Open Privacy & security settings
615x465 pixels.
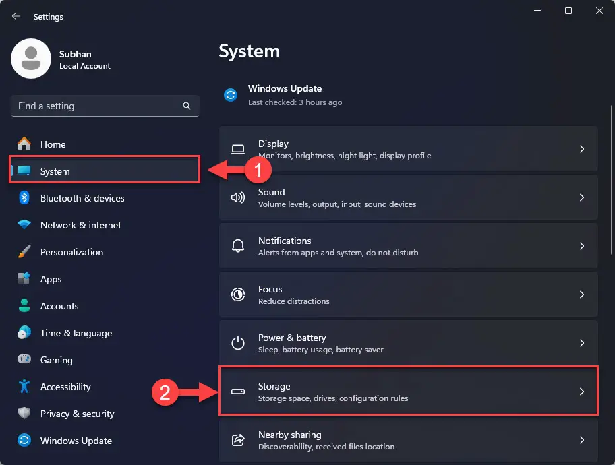coord(105,413)
